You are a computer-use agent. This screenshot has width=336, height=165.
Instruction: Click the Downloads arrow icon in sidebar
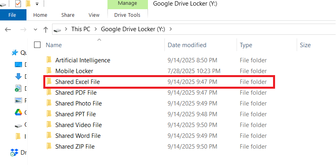pyautogui.click(x=18, y=76)
